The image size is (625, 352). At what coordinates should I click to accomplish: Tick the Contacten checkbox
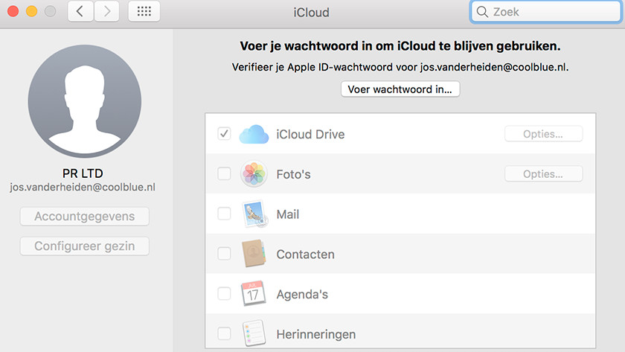pos(224,254)
